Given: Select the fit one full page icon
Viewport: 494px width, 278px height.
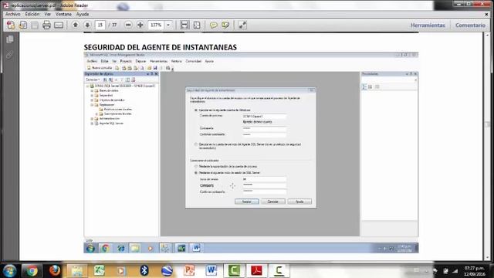Looking at the screenshot, I should click(197, 25).
